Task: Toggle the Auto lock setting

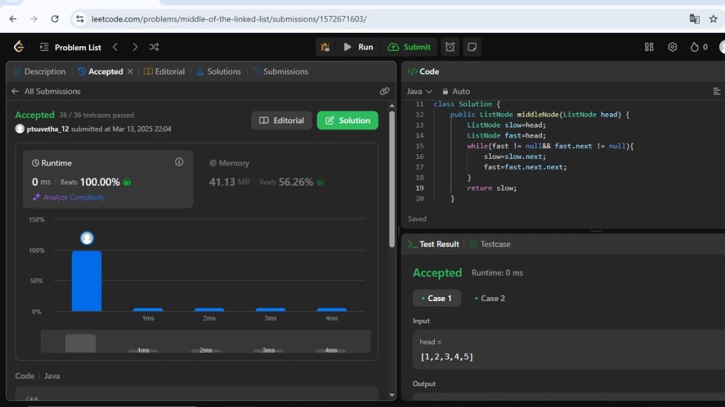Action: coord(456,91)
